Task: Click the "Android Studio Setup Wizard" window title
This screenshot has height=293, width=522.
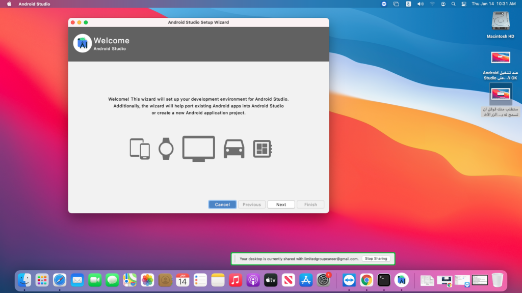Action: (x=198, y=22)
